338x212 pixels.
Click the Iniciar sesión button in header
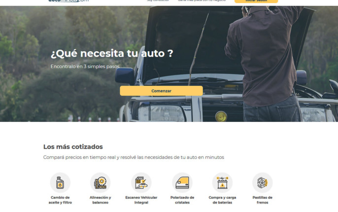click(x=256, y=1)
